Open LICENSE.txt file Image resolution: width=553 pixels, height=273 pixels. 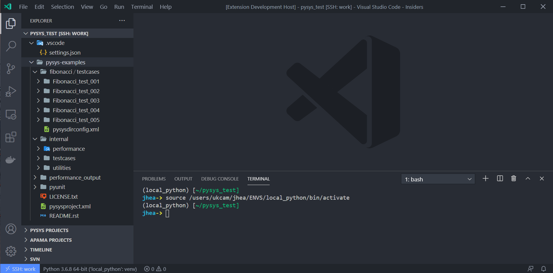(x=77, y=197)
